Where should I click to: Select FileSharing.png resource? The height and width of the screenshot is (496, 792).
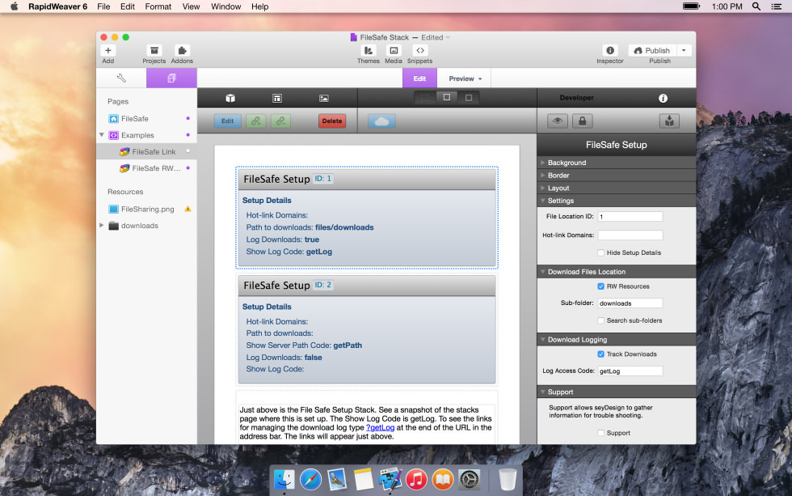146,210
